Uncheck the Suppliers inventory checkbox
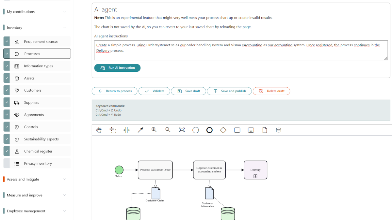Viewport: 392px width, 220px height. pyautogui.click(x=6, y=102)
